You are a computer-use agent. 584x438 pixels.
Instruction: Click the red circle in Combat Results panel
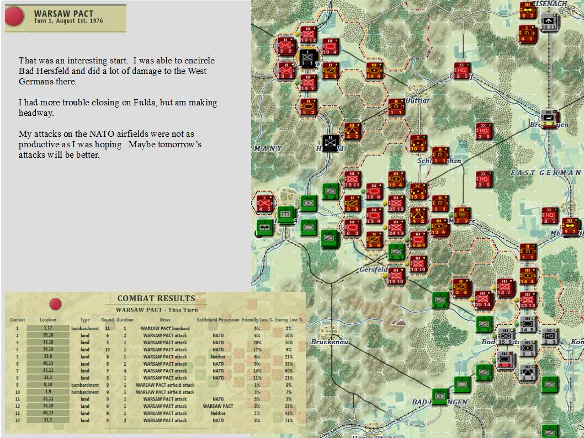pyautogui.click(x=56, y=304)
